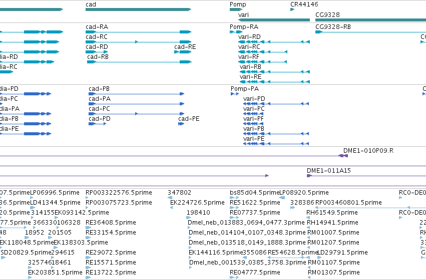Click the Pomp gene label
Screen dimensions: 426x280
(238, 4)
